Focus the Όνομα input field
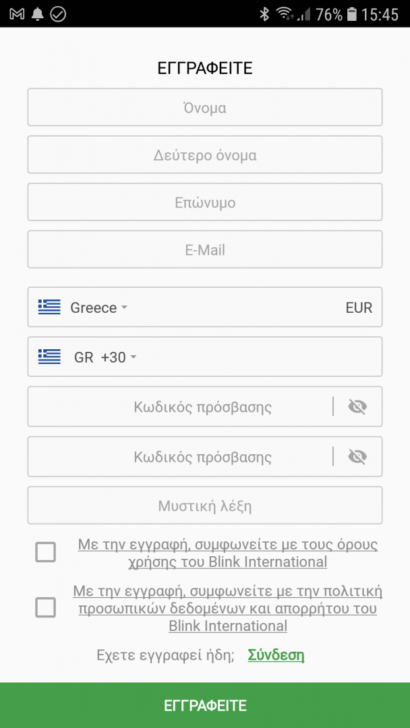This screenshot has height=728, width=410. (205, 108)
